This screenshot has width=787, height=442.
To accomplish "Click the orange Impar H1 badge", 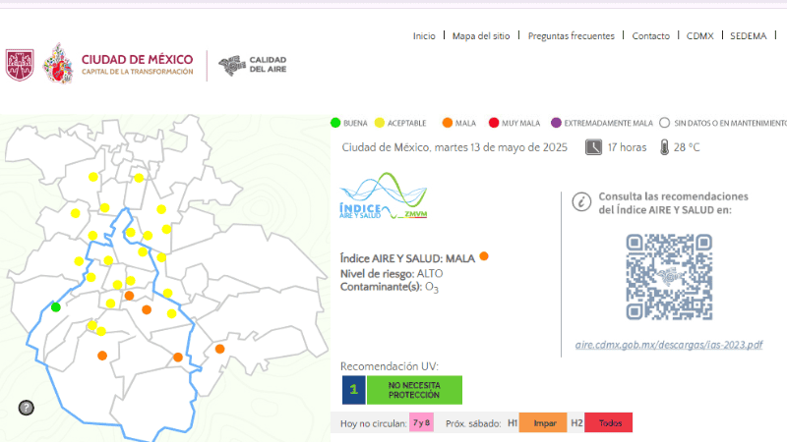I will click(544, 423).
